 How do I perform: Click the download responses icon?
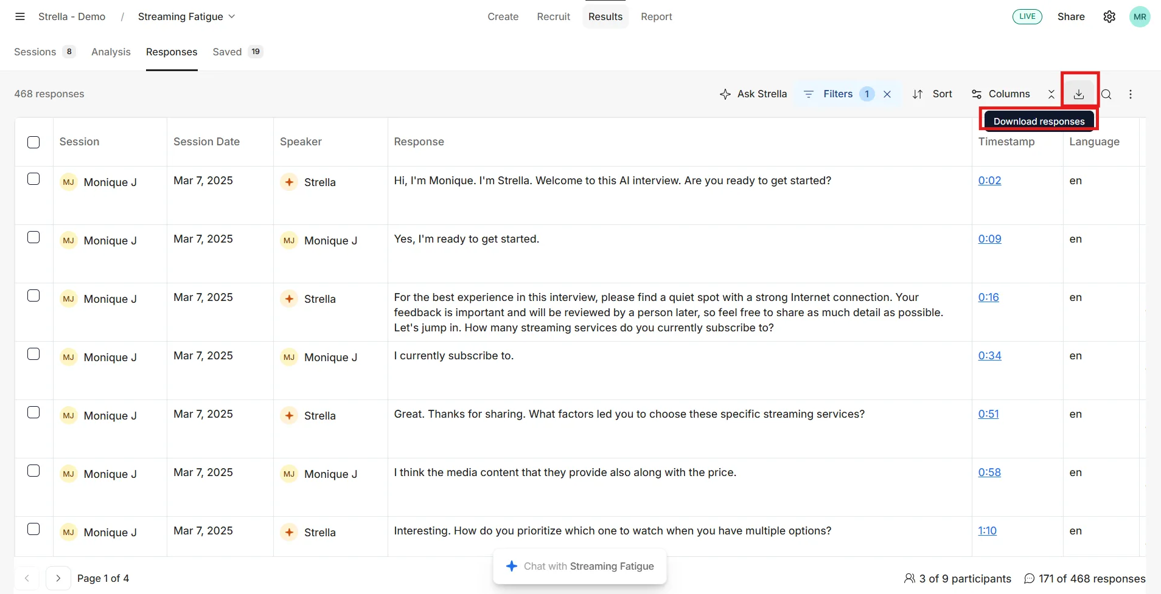[x=1079, y=94]
